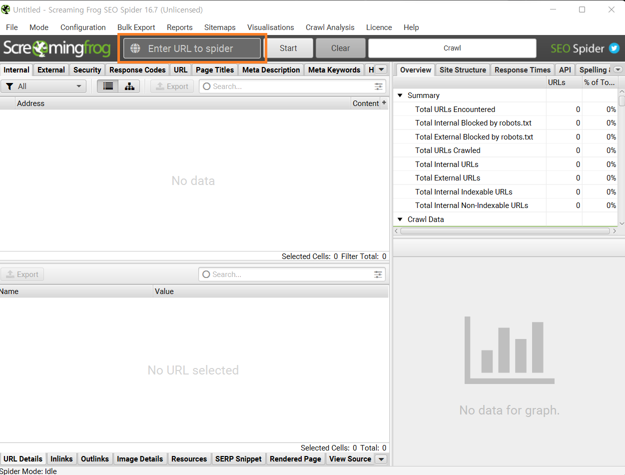The height and width of the screenshot is (475, 625).
Task: Open the Help menu
Action: click(411, 27)
